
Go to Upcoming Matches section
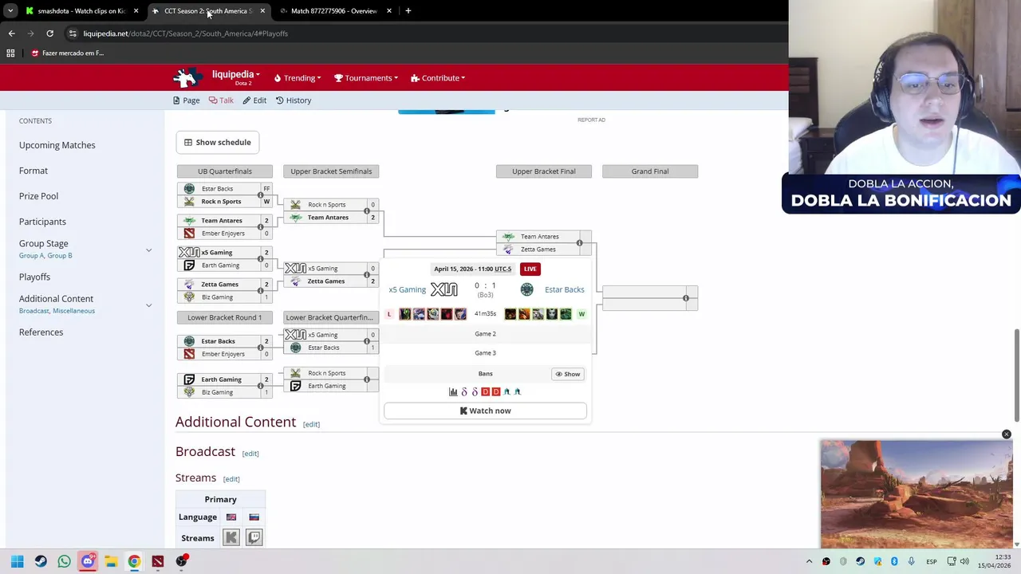tap(57, 145)
